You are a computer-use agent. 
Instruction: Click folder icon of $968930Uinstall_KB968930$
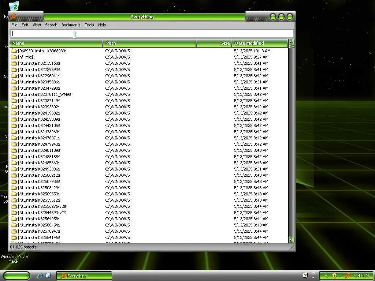point(14,51)
